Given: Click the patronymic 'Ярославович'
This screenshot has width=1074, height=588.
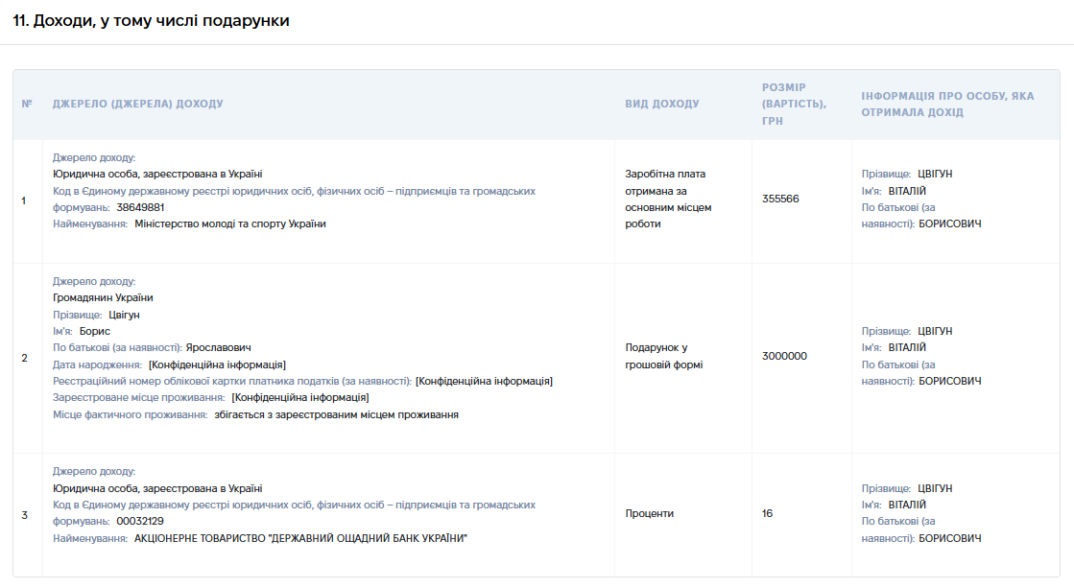Looking at the screenshot, I should click(x=219, y=348).
